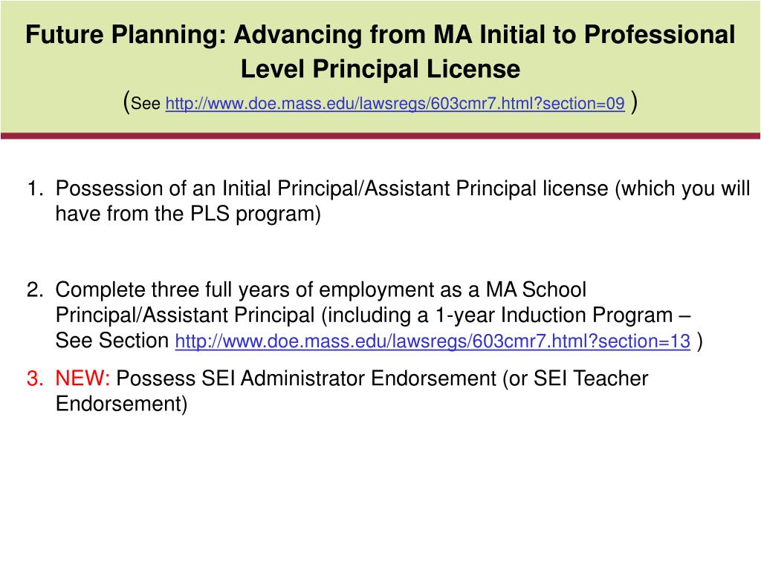The height and width of the screenshot is (570, 761).
Task: Open the 603cmr7 section=09 link
Action: 395,103
